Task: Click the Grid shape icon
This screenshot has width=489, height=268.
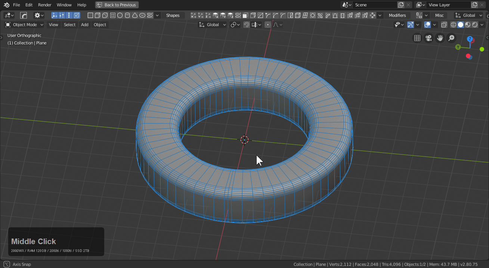Action: (x=113, y=15)
